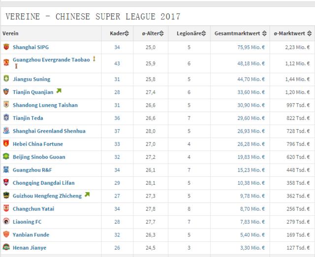This screenshot has height=257, width=315.
Task: Open the Shandong Luneng Taishan club link
Action: [x=45, y=105]
